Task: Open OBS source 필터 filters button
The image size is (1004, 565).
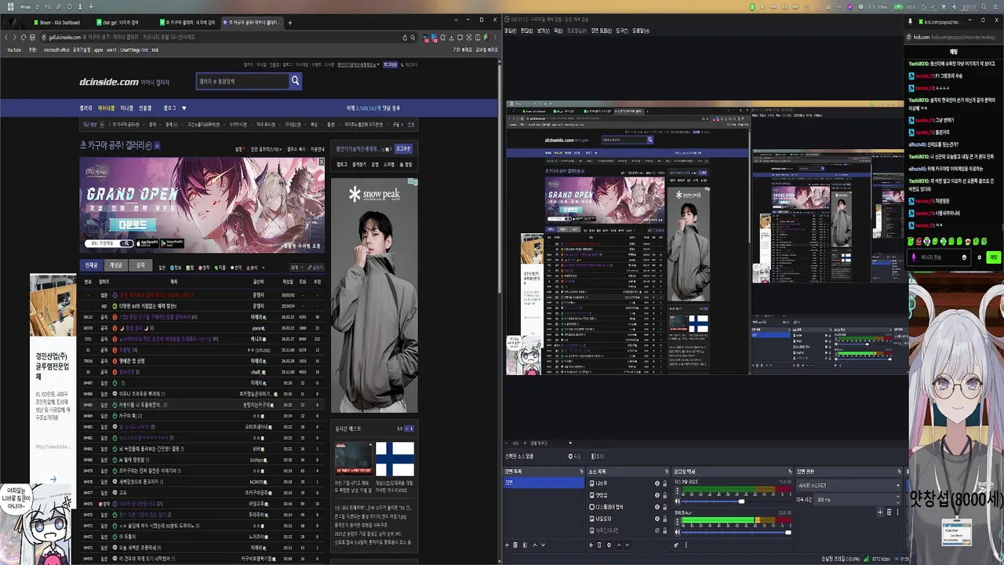Action: coord(598,456)
